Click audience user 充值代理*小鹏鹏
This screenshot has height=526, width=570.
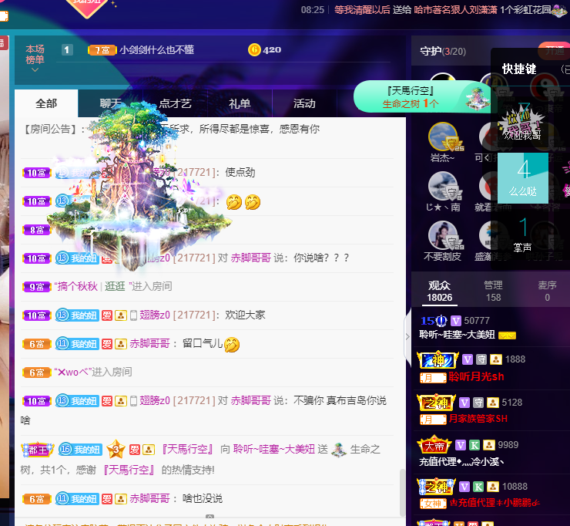495,503
